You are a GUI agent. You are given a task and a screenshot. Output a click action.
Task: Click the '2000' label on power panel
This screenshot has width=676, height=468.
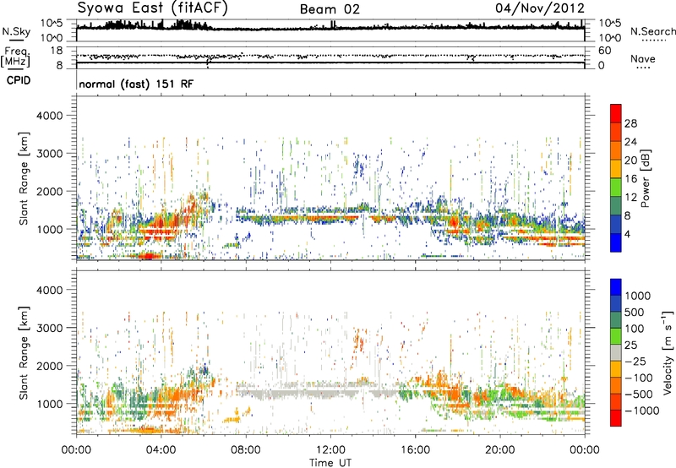point(49,191)
